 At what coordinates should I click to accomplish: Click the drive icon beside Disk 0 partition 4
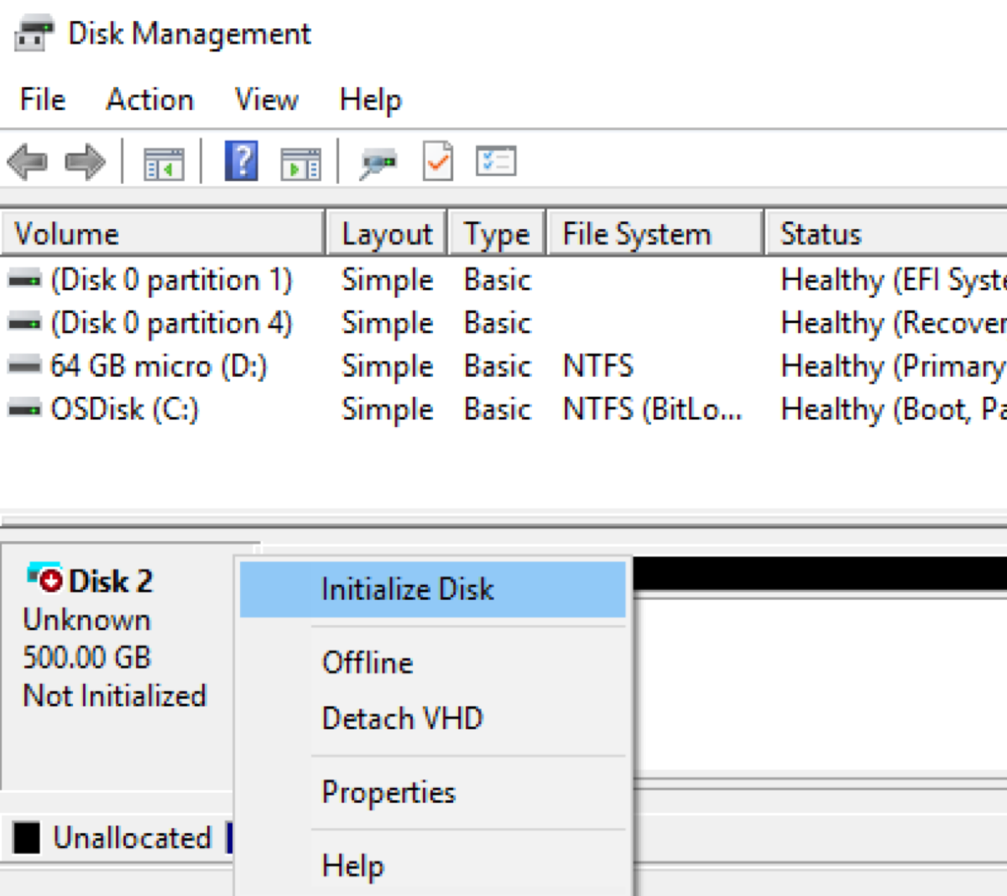[x=24, y=322]
